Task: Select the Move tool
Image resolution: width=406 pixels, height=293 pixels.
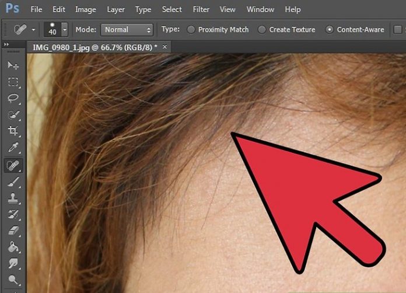Action: point(13,66)
